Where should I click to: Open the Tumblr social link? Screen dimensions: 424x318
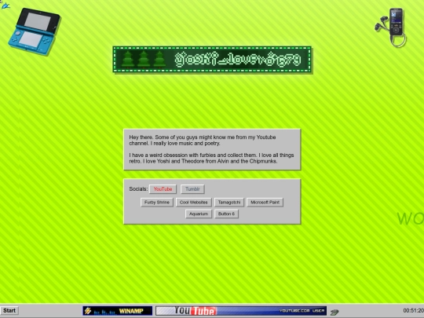pos(192,189)
